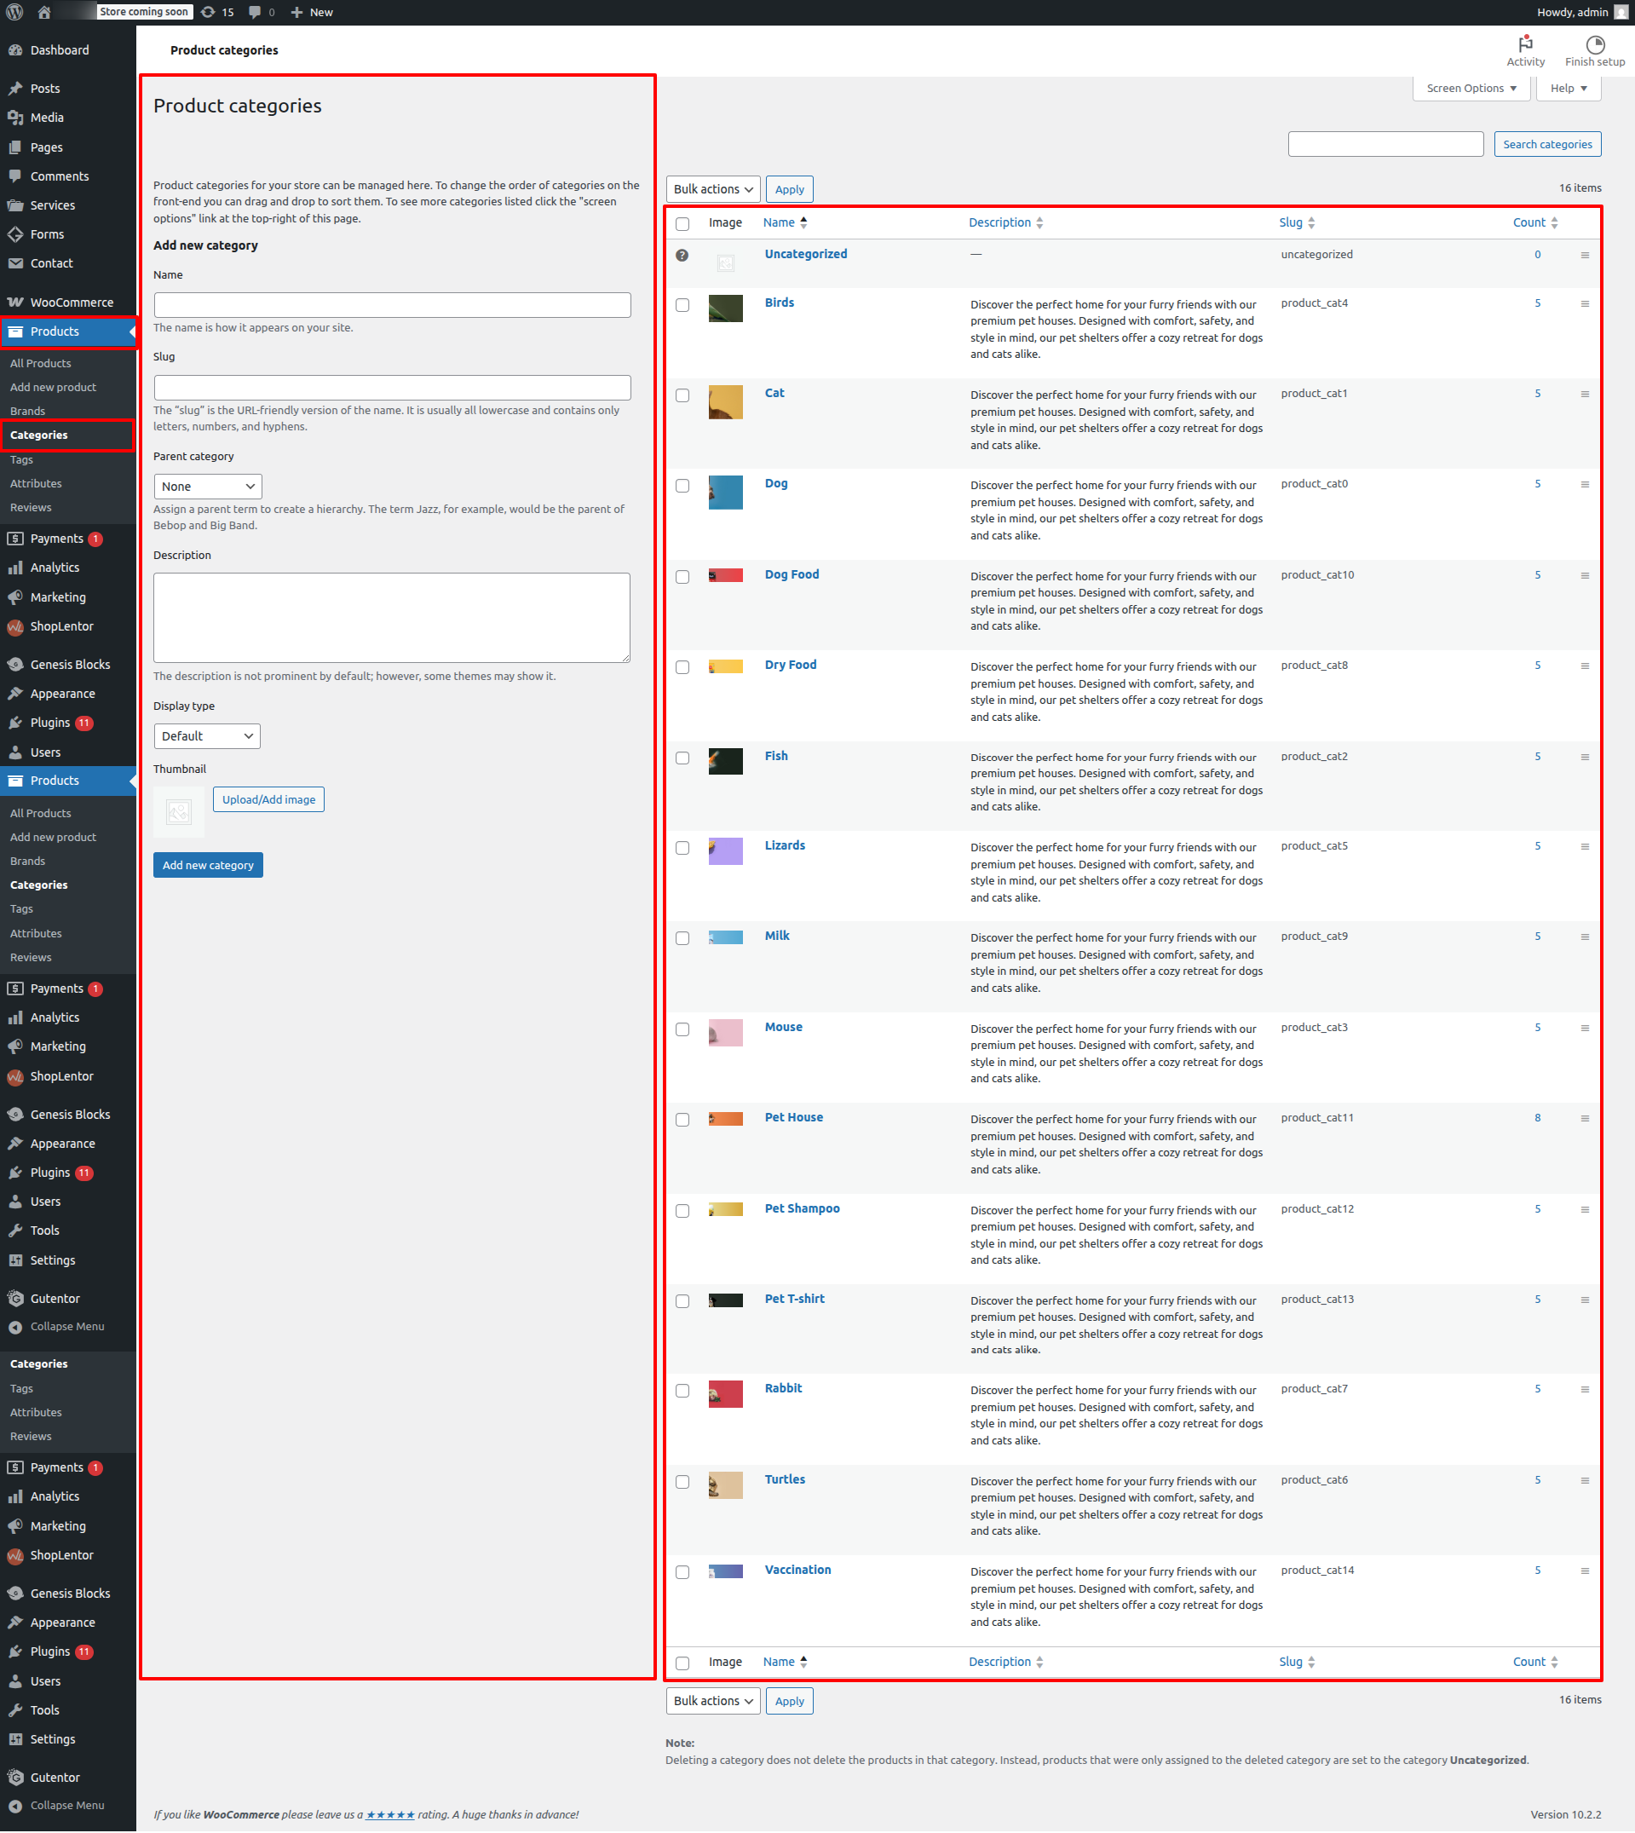This screenshot has height=1833, width=1635.
Task: Open WooCommerce in the sidebar menu
Action: tap(71, 303)
